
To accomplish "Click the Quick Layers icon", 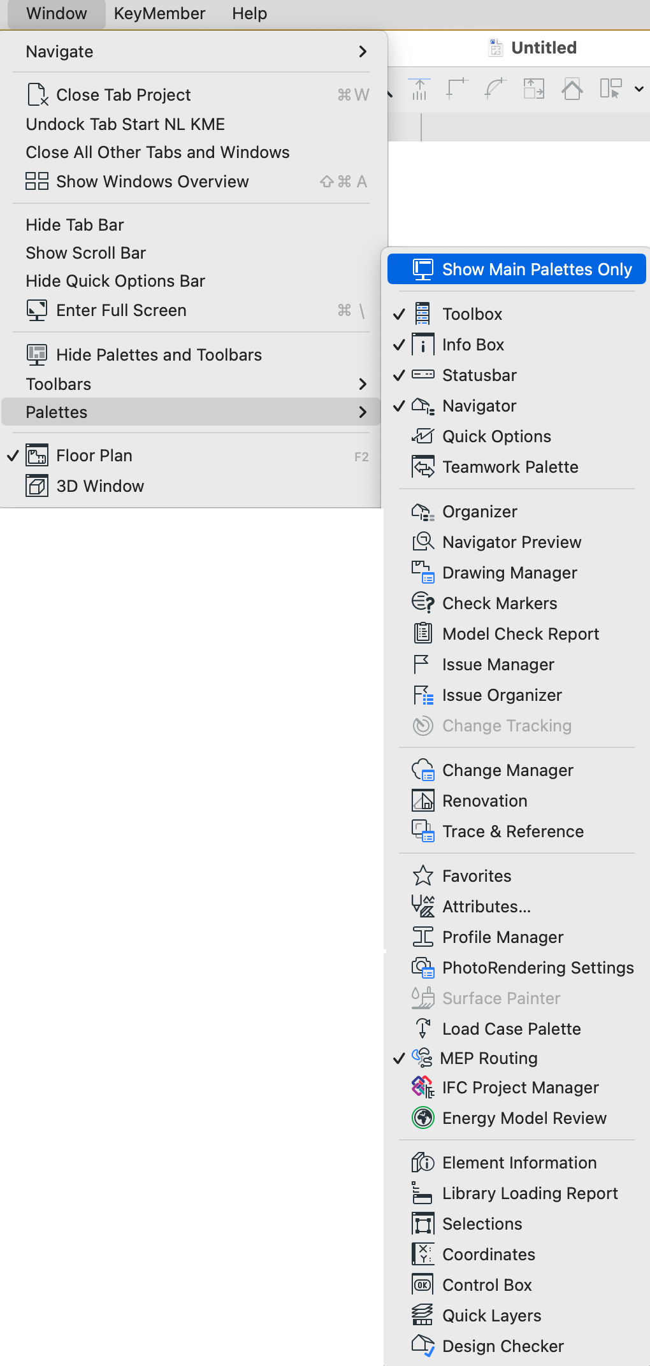I will coord(422,1316).
